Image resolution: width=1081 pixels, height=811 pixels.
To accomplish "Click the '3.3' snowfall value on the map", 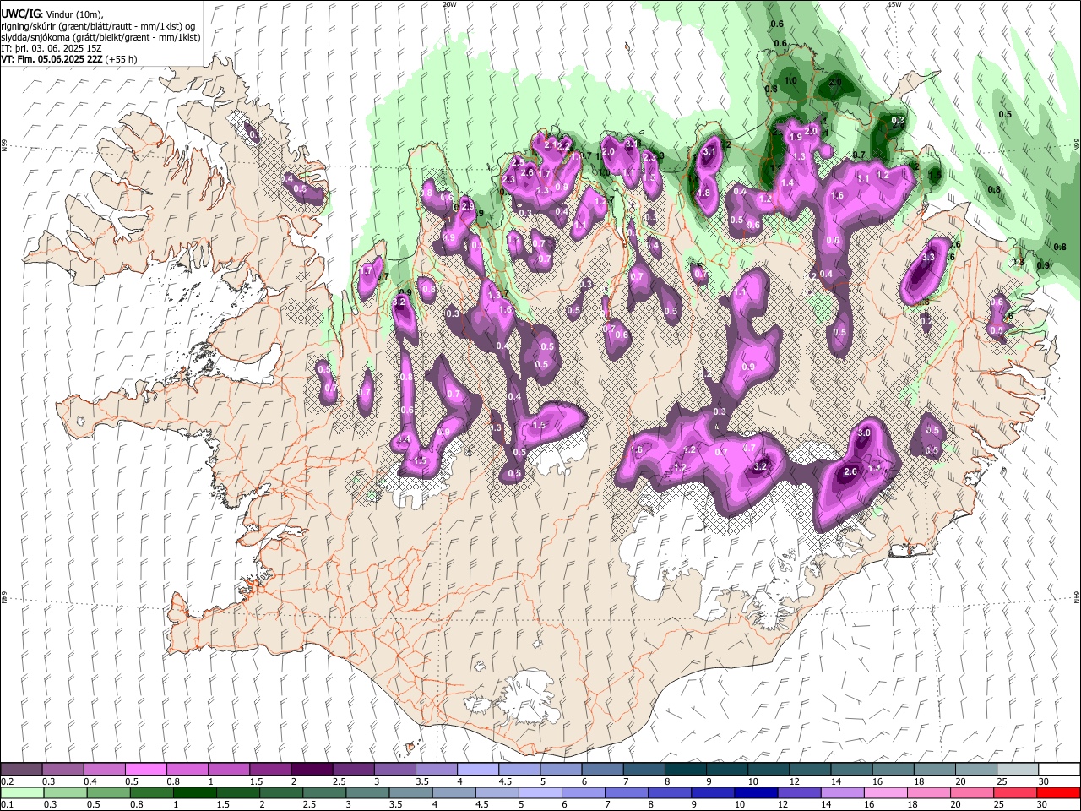I will click(x=928, y=257).
